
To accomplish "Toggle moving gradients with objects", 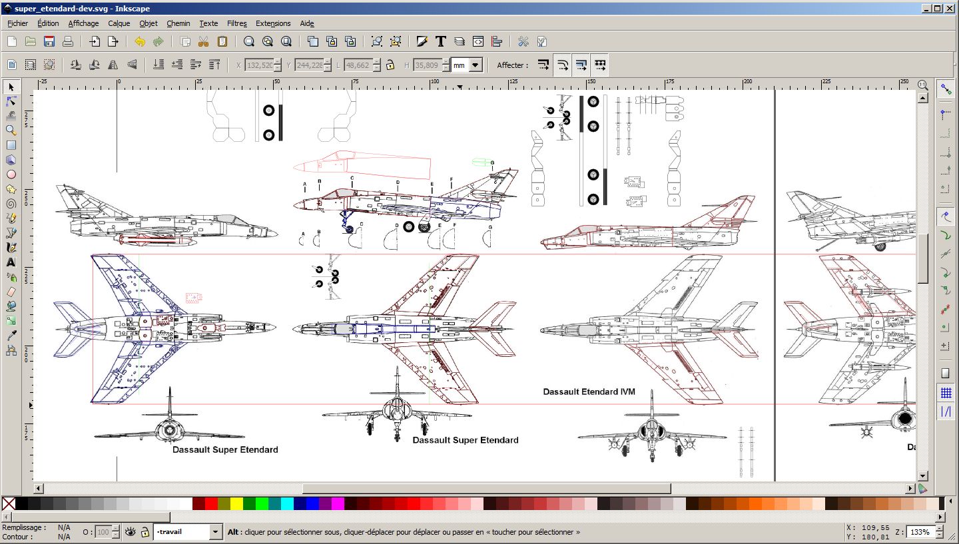I will click(581, 65).
